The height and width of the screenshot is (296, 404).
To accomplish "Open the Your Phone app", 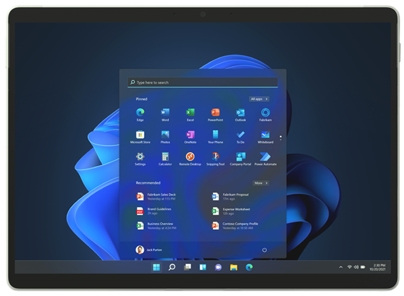I will [215, 137].
